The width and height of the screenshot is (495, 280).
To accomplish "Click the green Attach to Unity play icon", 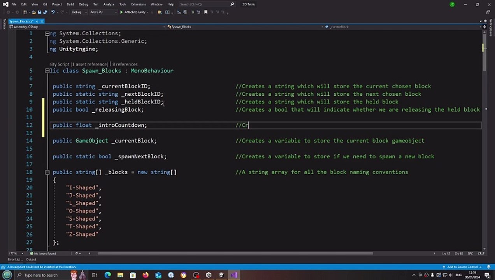I will (x=121, y=12).
